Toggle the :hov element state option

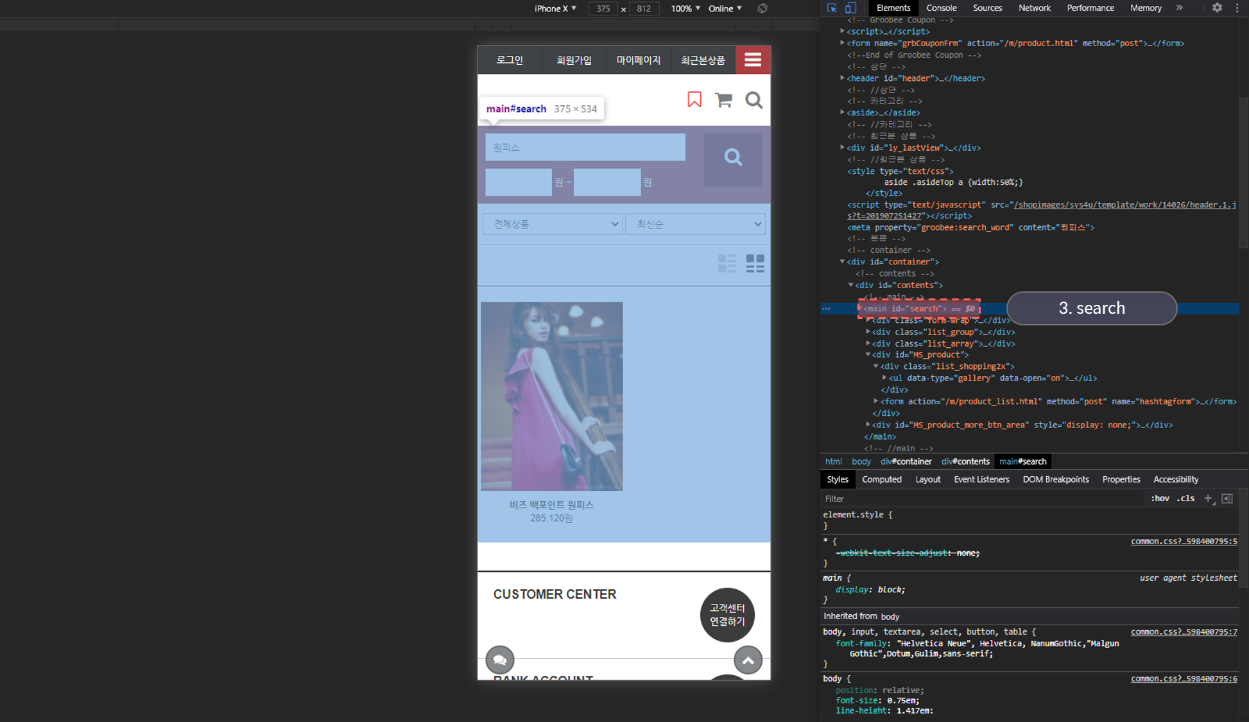pyautogui.click(x=1160, y=498)
